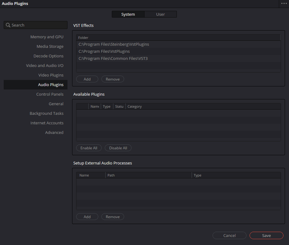Remove the selected VST folder
The width and height of the screenshot is (289, 245).
tap(113, 79)
